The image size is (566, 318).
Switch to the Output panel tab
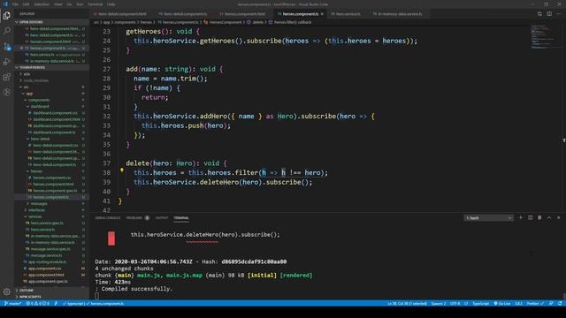pyautogui.click(x=162, y=218)
